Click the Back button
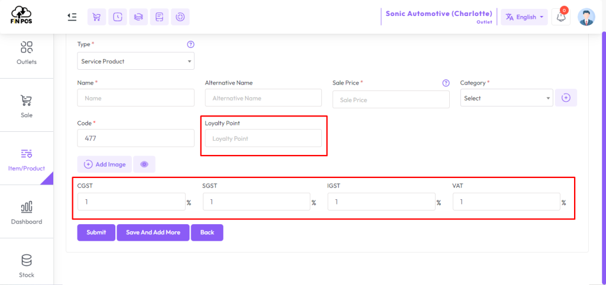Image resolution: width=606 pixels, height=285 pixels. click(x=207, y=232)
